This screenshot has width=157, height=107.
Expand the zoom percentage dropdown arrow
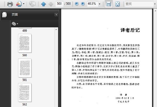pos(99,4)
